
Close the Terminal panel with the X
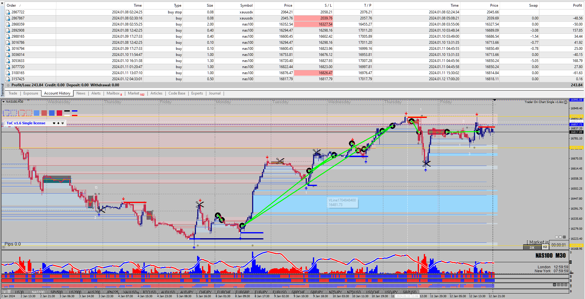(x=2, y=3)
